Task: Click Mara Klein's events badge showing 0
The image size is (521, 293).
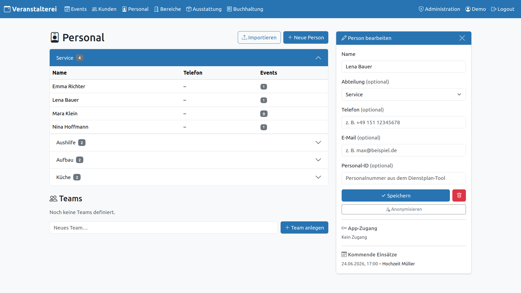Action: [x=264, y=114]
